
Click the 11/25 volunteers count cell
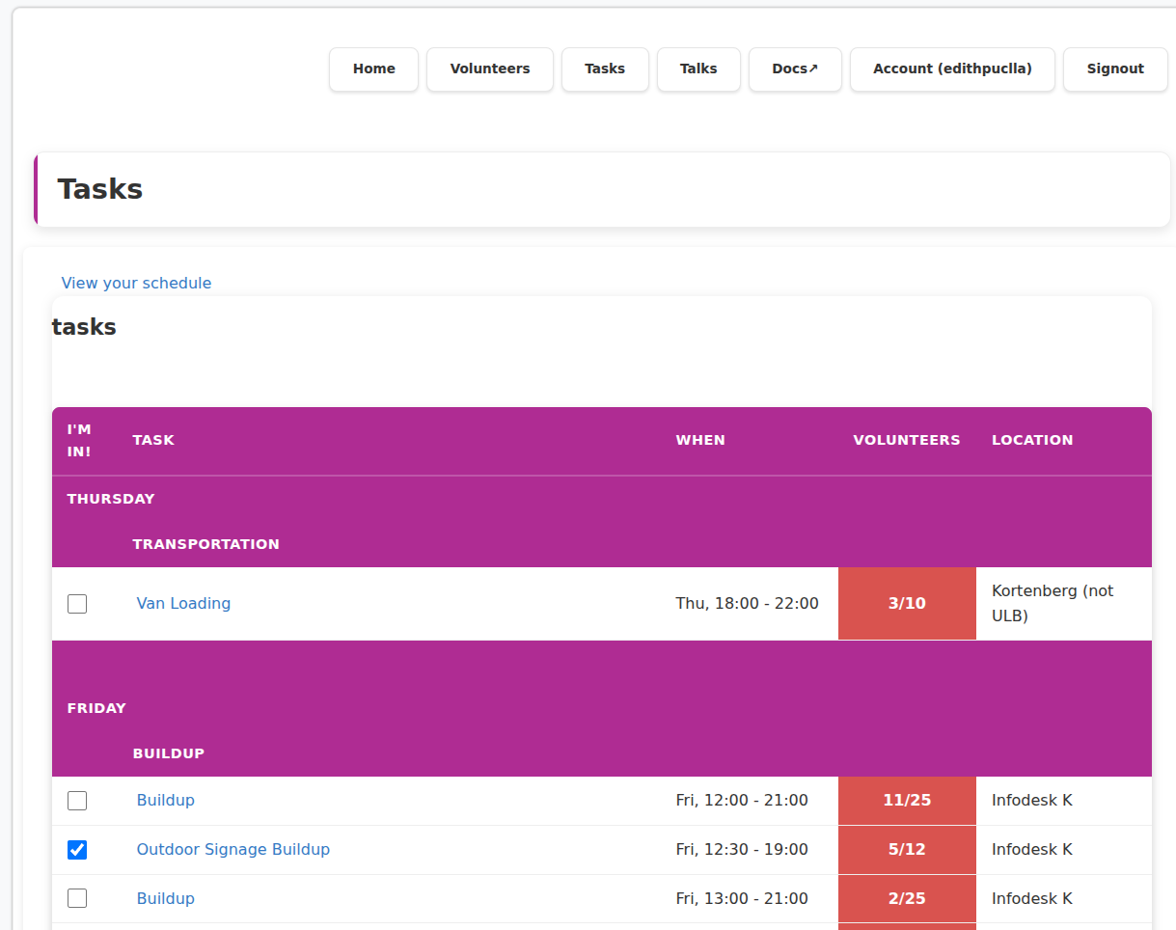(906, 801)
